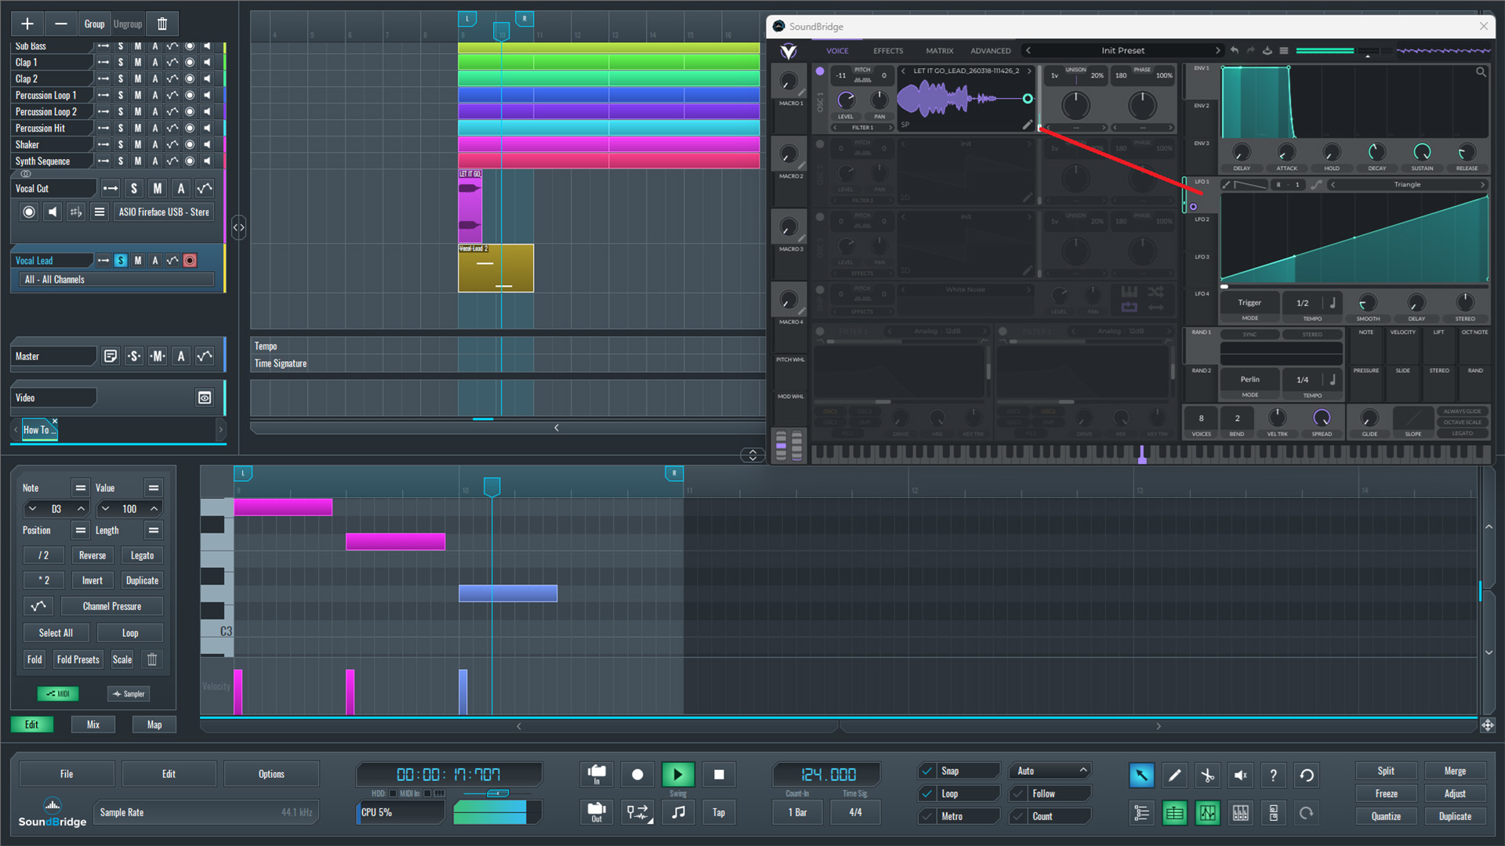Open the track list view icon
Viewport: 1505px width, 846px height.
[x=1141, y=813]
